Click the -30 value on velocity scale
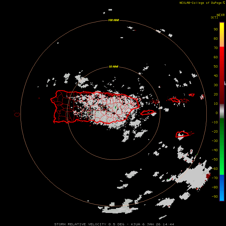This screenshot has width=226, height=226. point(215,141)
